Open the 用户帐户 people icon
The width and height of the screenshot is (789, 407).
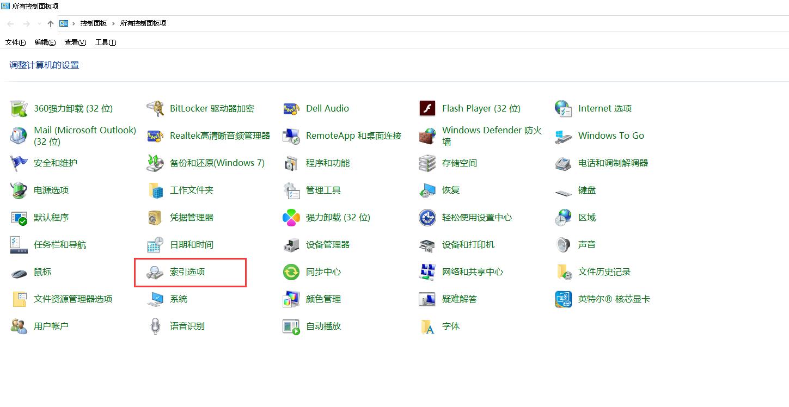pos(19,326)
